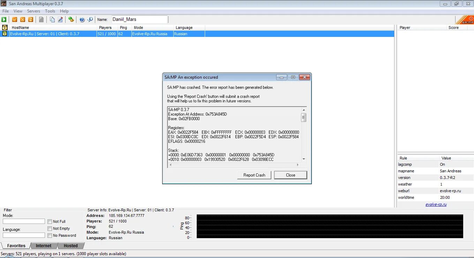Sort servers by Ping column header

(x=125, y=28)
